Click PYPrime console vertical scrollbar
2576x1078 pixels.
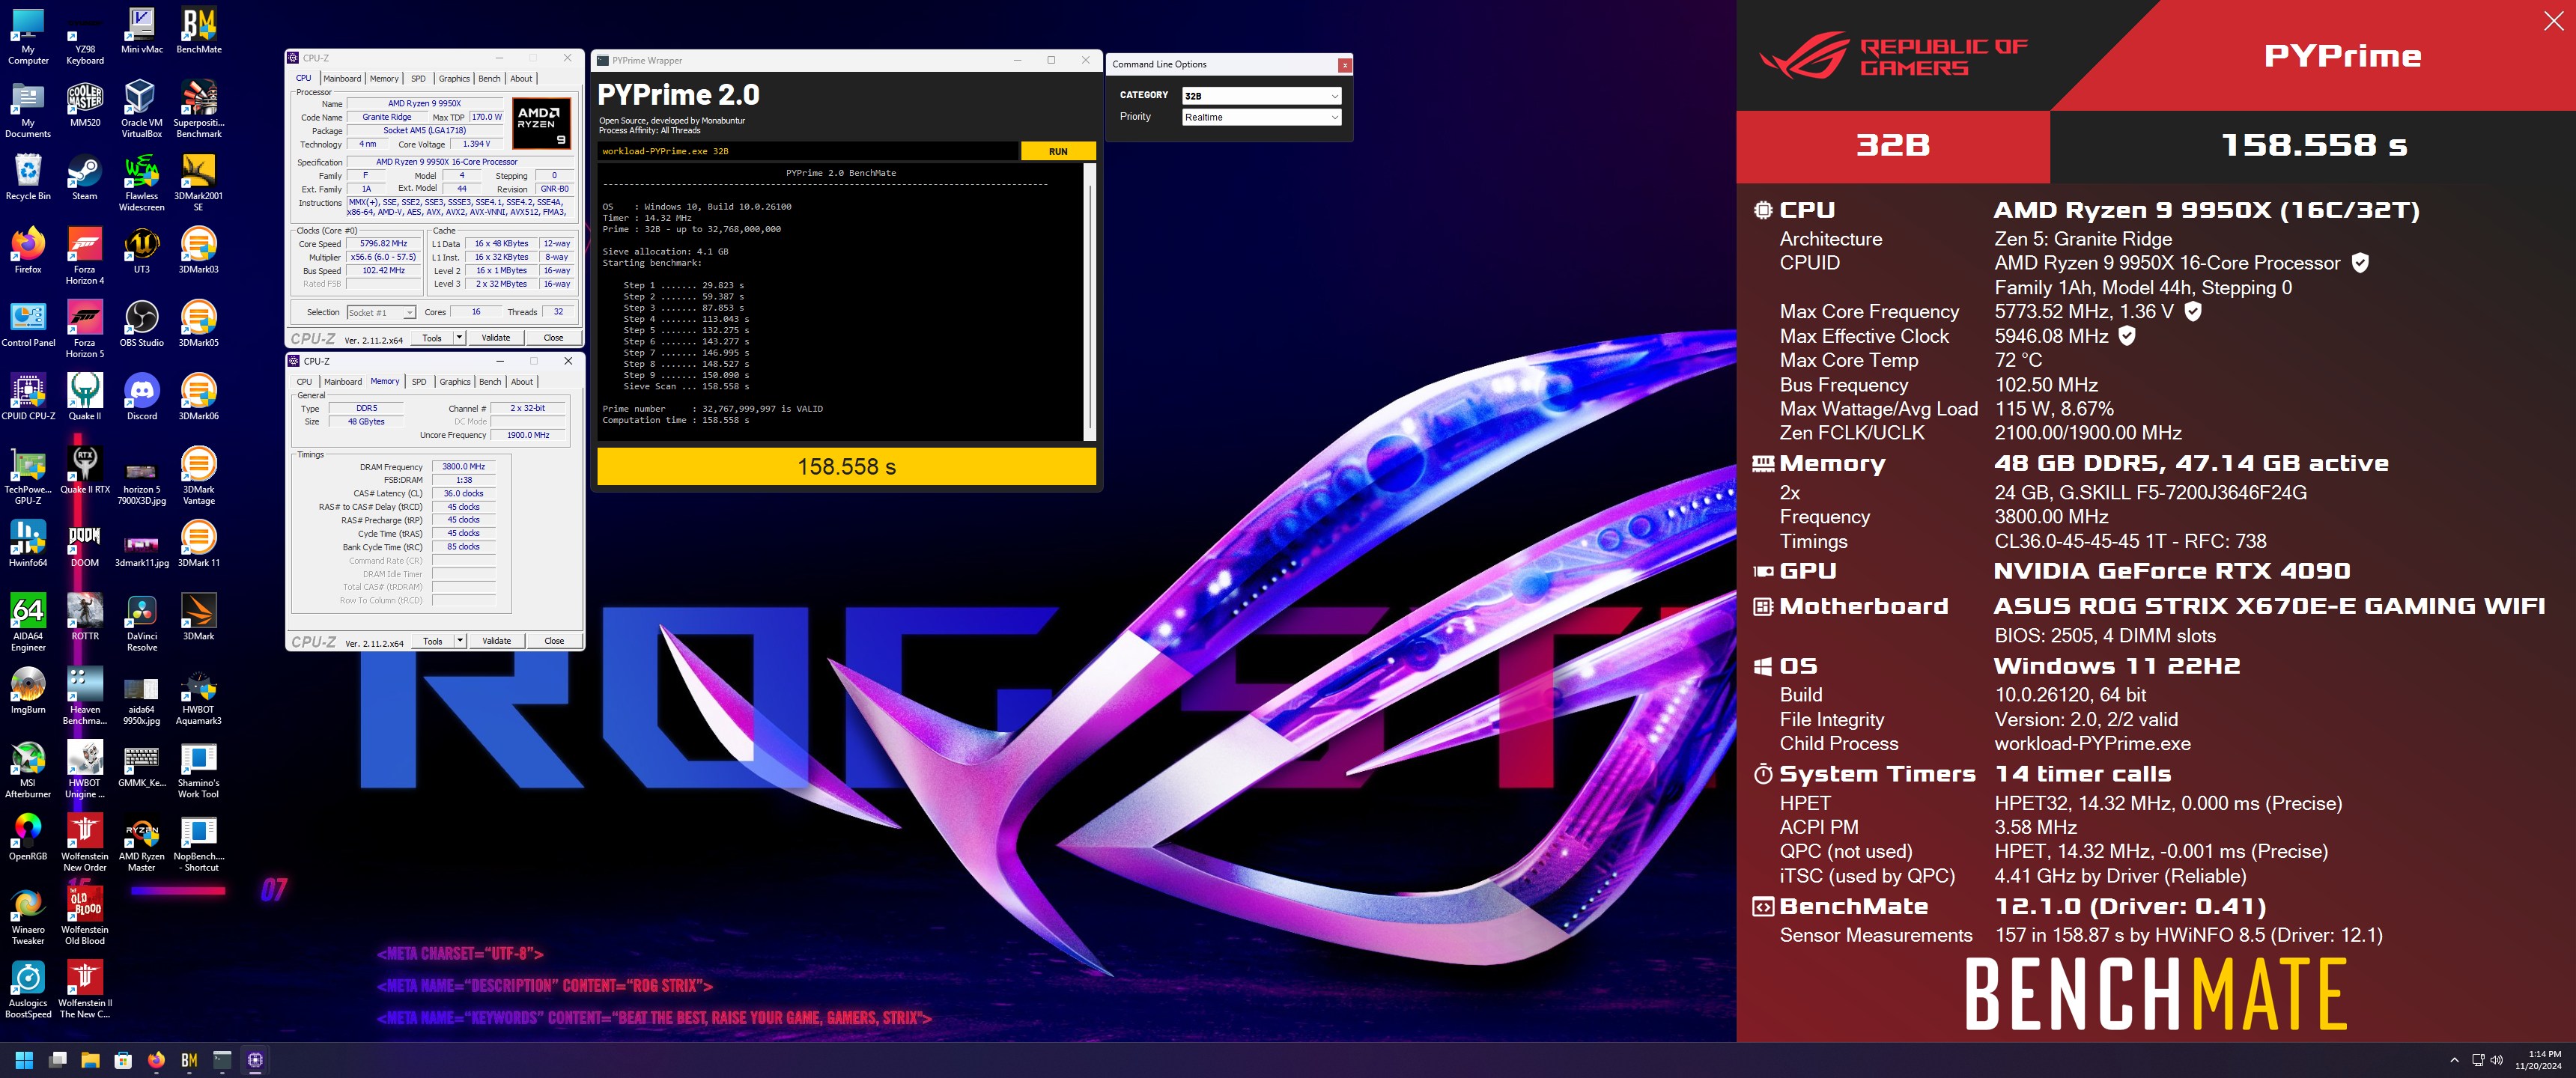[x=1090, y=300]
